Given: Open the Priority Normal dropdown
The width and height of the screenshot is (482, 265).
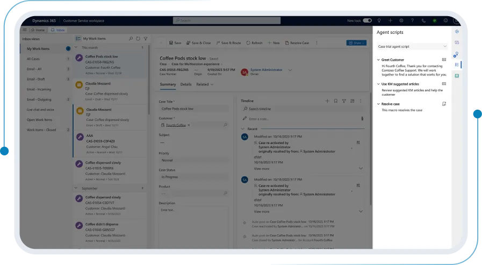Looking at the screenshot, I should [x=194, y=160].
